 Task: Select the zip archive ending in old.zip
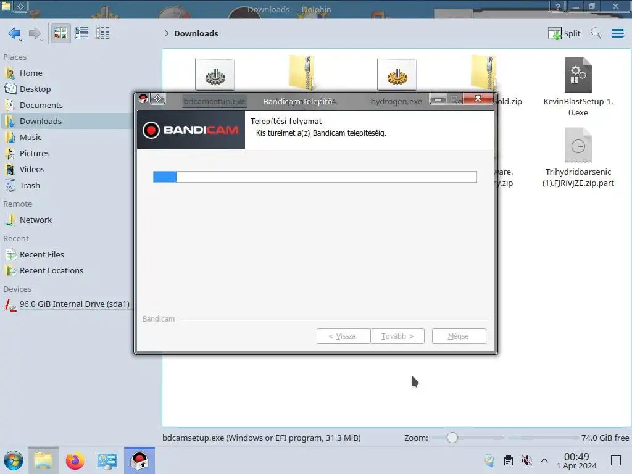484,73
